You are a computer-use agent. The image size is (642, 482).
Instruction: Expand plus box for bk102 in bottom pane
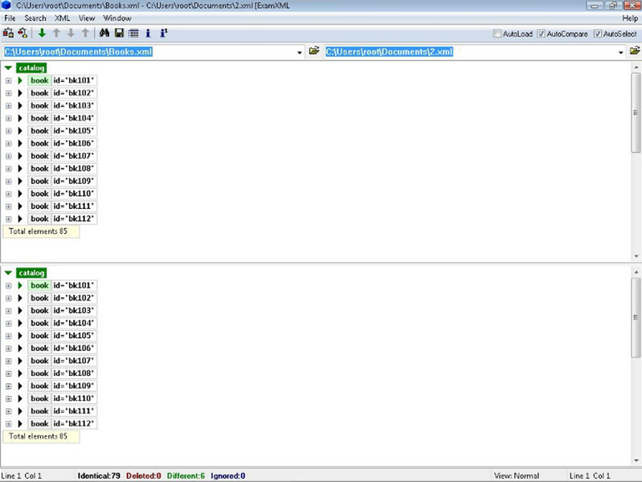pyautogui.click(x=9, y=298)
